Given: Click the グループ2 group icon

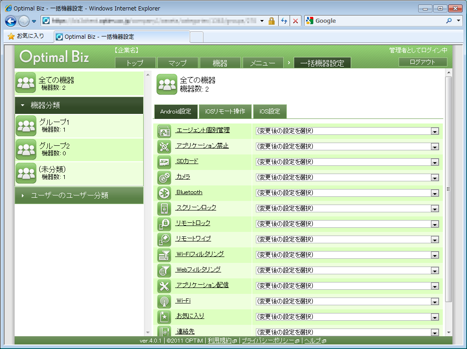Looking at the screenshot, I should point(26,149).
